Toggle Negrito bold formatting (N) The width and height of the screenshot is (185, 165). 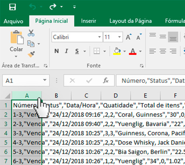[x=57, y=51]
